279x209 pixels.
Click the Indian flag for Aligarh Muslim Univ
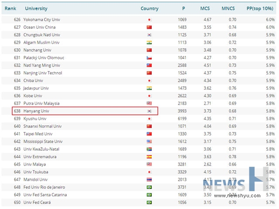pyautogui.click(x=149, y=42)
